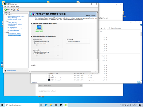Open Task View from the taskbar

click(x=41, y=105)
